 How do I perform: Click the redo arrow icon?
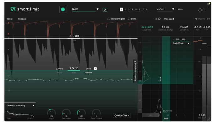[x=204, y=10]
